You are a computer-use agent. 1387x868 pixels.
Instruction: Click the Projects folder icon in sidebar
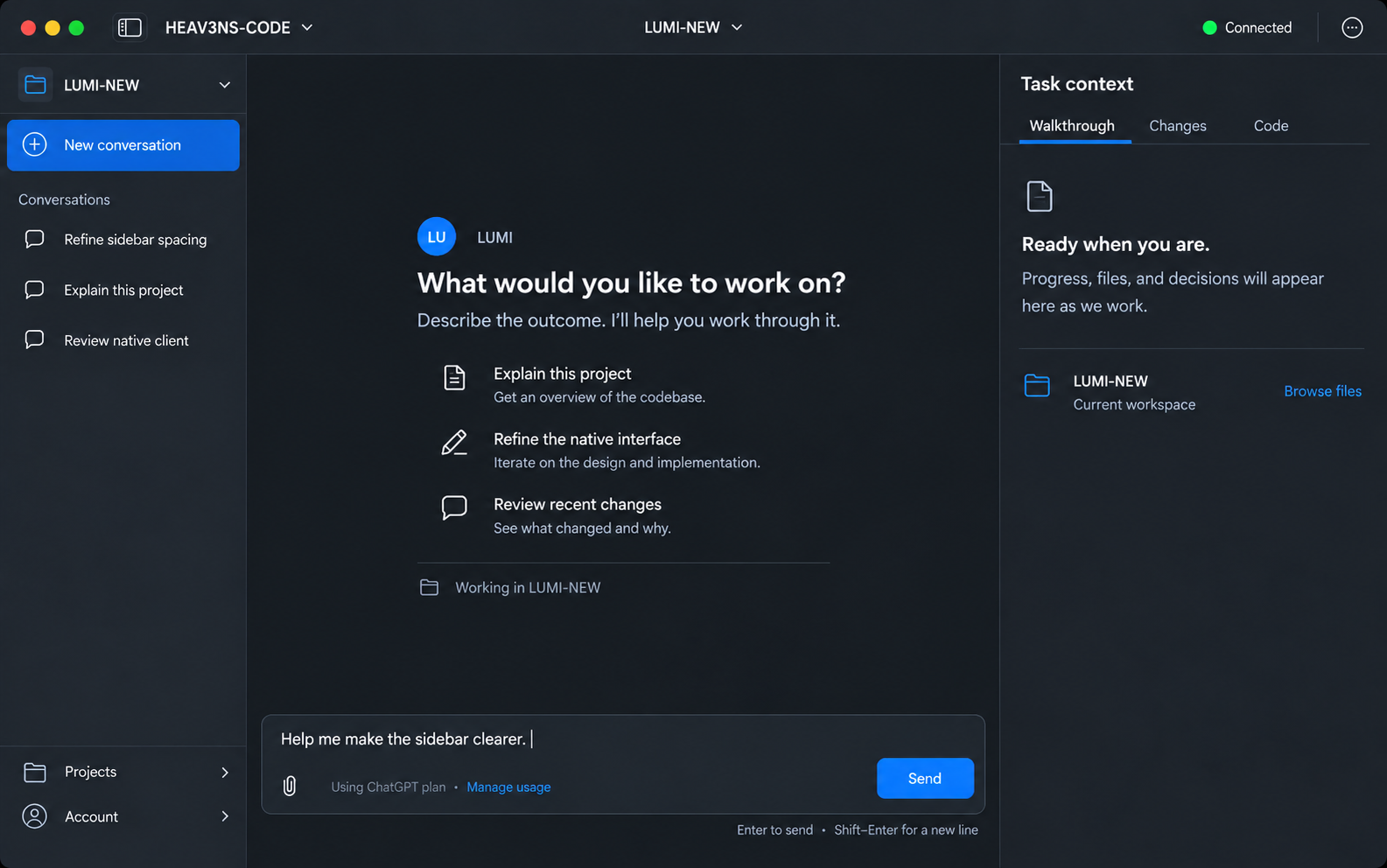pyautogui.click(x=35, y=772)
